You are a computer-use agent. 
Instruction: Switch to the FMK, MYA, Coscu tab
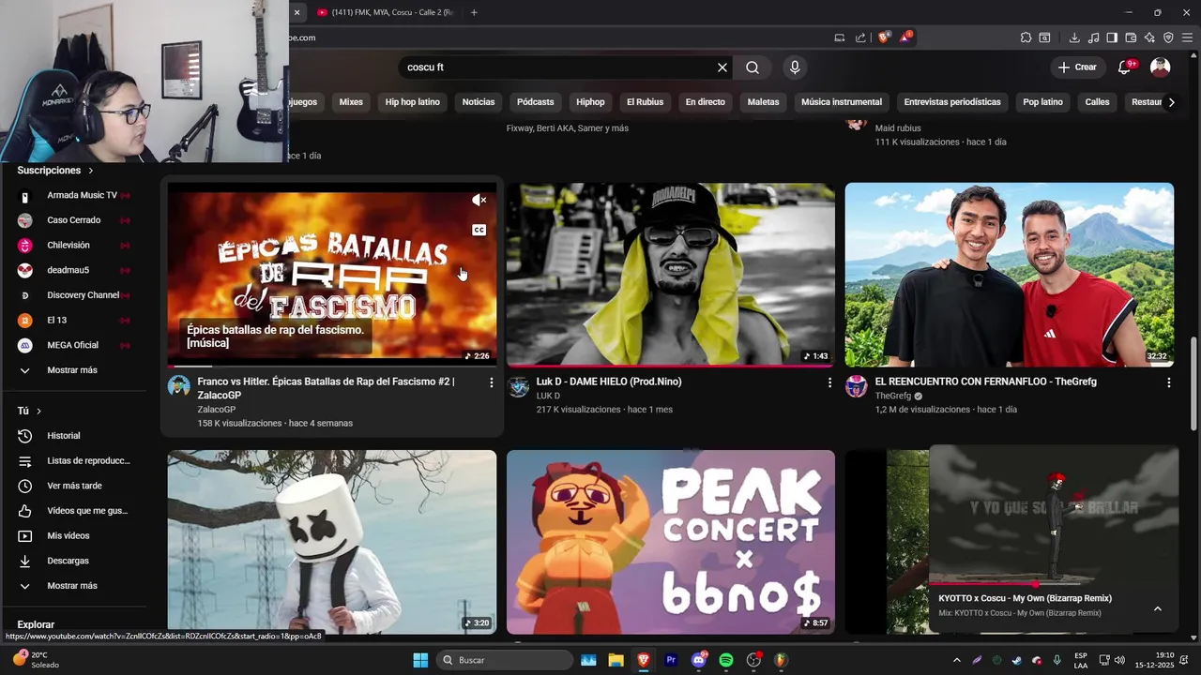[387, 12]
